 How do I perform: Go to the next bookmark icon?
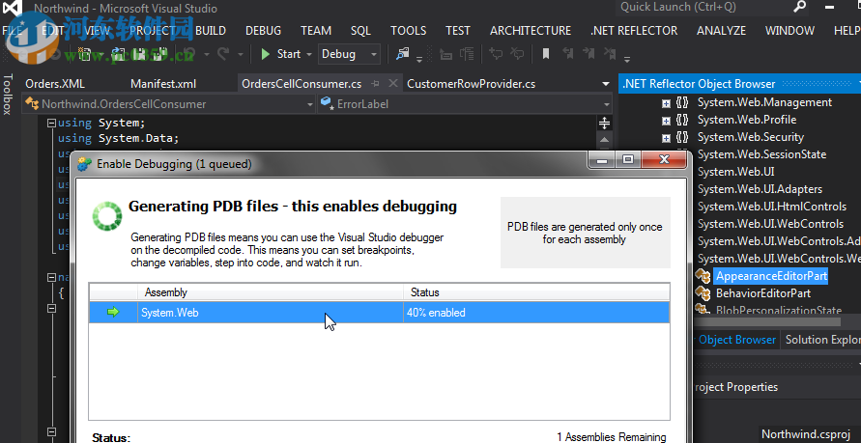[588, 54]
